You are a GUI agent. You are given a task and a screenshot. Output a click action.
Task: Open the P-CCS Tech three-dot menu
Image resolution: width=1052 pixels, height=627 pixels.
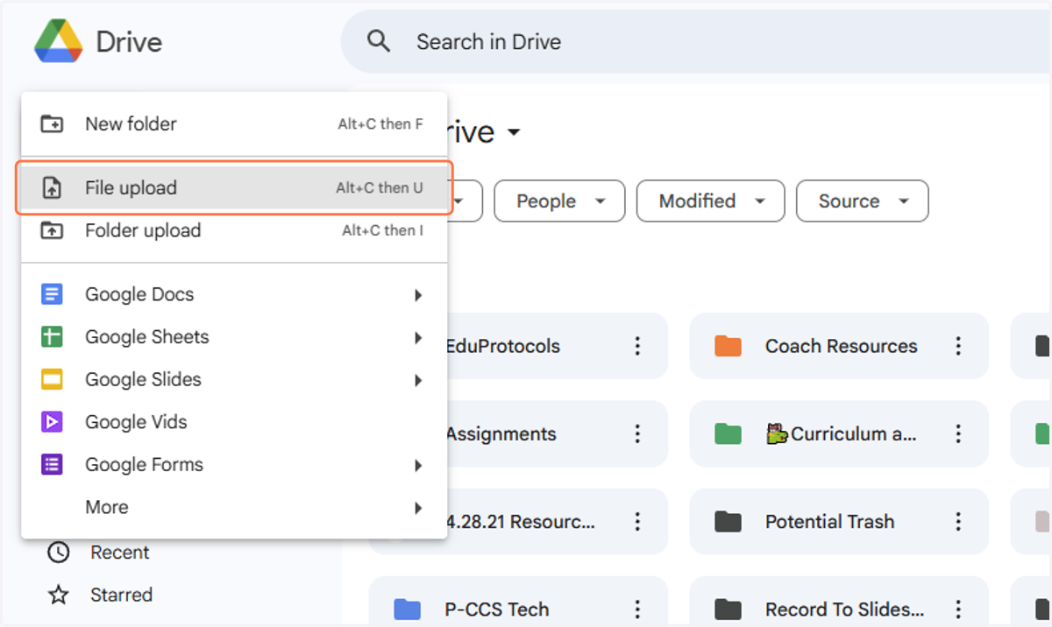pos(637,609)
